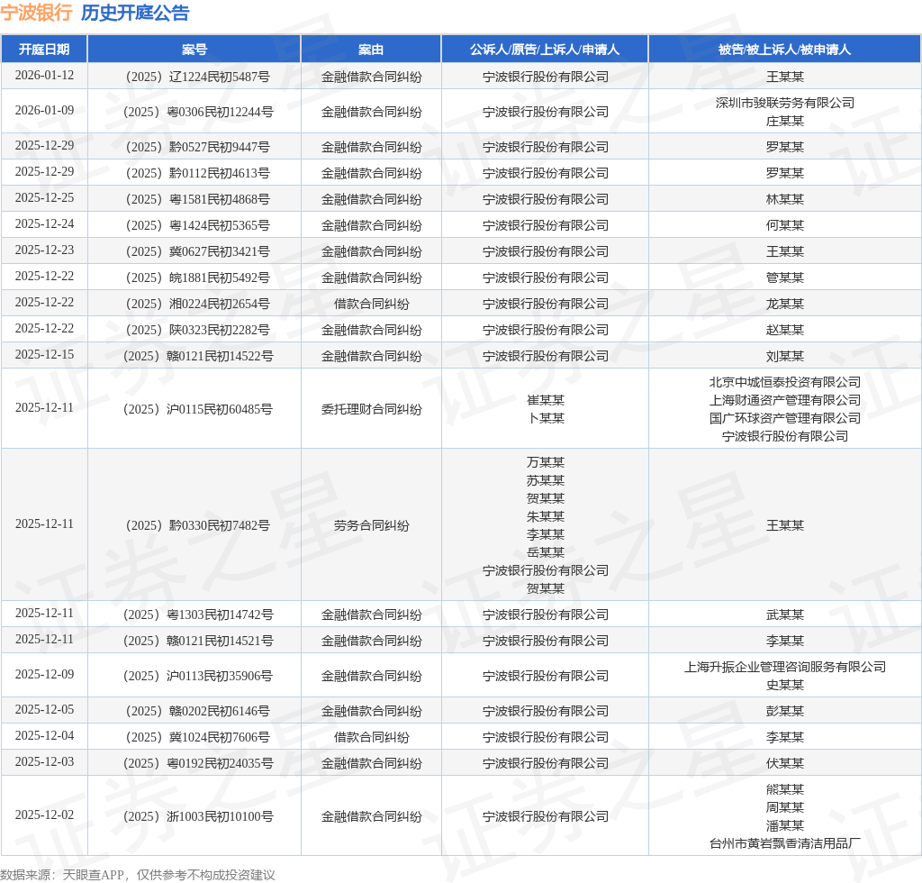922x883 pixels.
Task: Select case number (2025)粤0306民初12244号
Action: coord(197,112)
